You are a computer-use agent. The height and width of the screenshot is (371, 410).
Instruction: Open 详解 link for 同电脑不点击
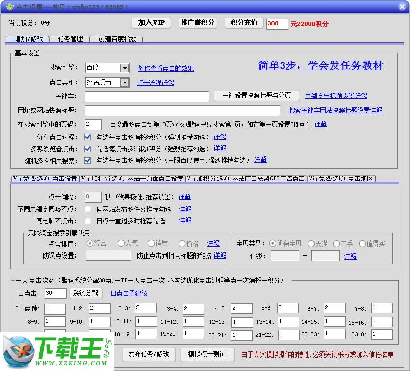185,221
